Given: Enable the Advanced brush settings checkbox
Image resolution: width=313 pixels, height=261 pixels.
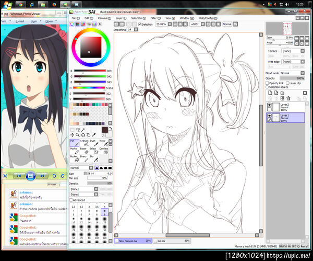Looking at the screenshot, I should coord(71,200).
